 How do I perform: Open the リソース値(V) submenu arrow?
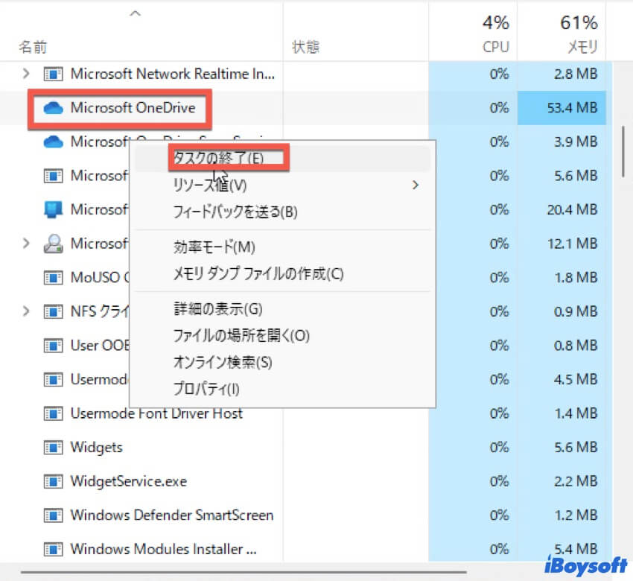click(416, 185)
